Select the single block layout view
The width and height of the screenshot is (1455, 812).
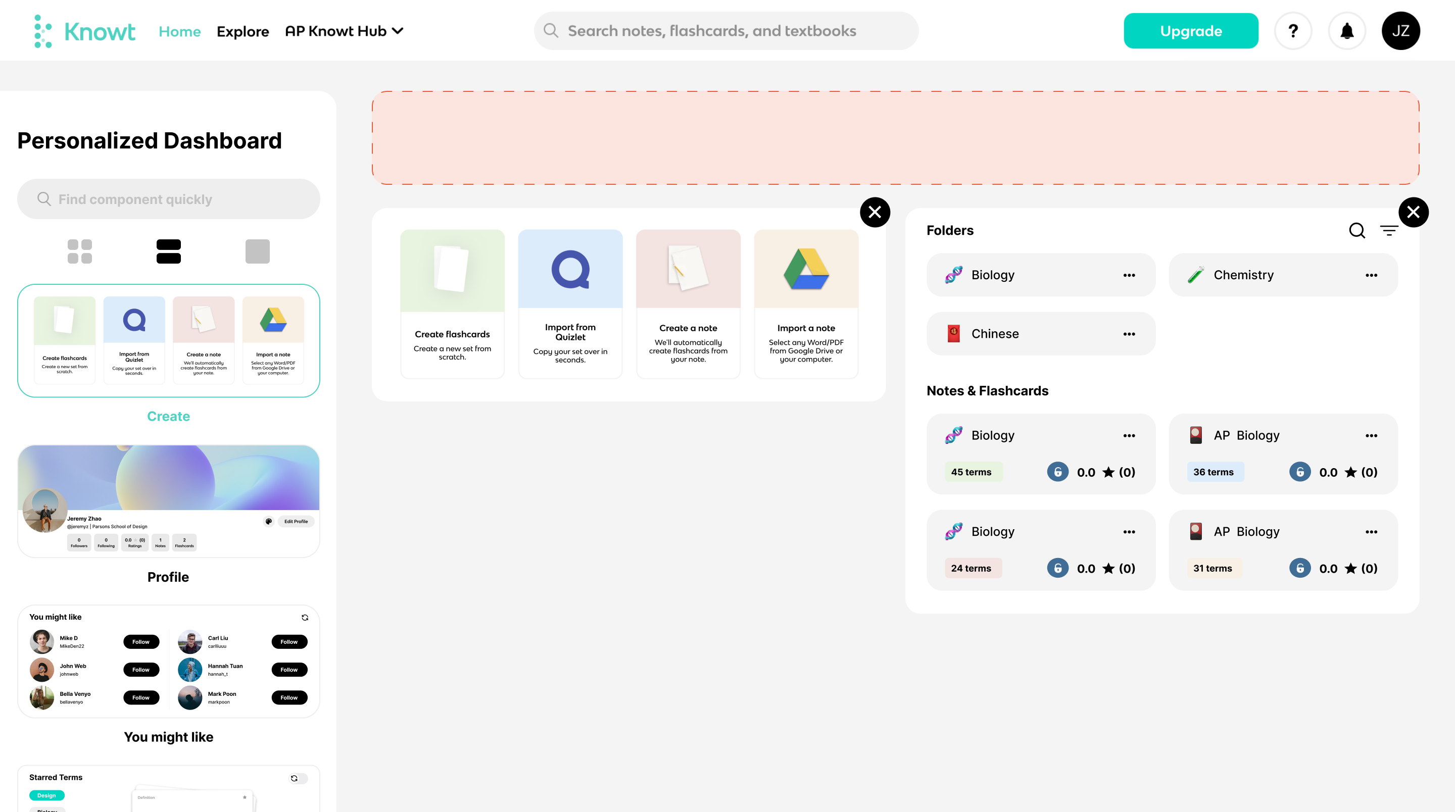tap(258, 251)
